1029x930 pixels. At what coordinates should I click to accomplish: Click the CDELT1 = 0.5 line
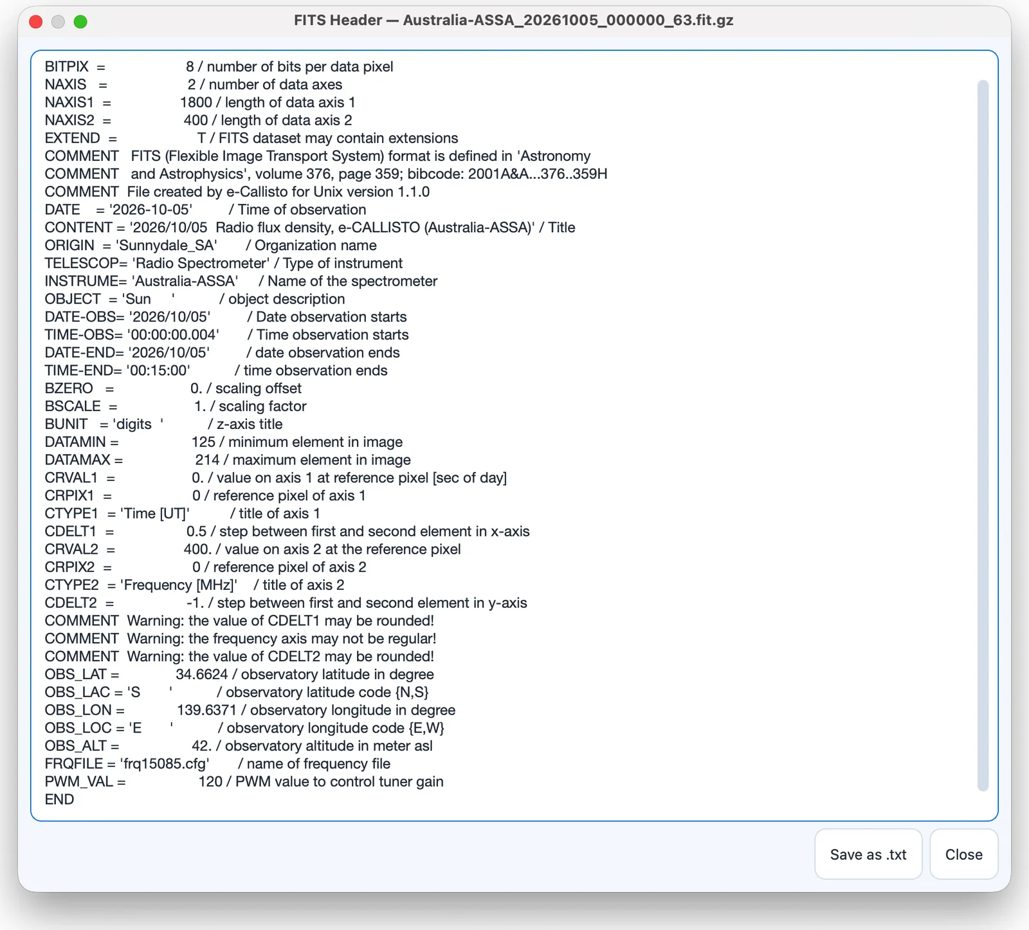point(287,532)
